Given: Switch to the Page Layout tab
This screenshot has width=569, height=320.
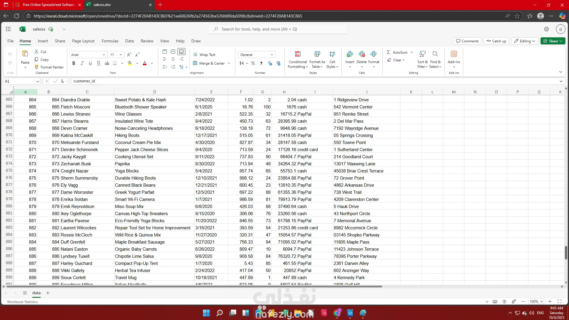Looking at the screenshot, I should 83,41.
